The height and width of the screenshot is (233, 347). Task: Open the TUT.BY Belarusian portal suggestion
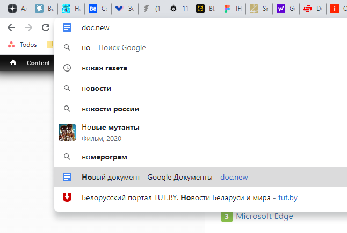click(200, 197)
